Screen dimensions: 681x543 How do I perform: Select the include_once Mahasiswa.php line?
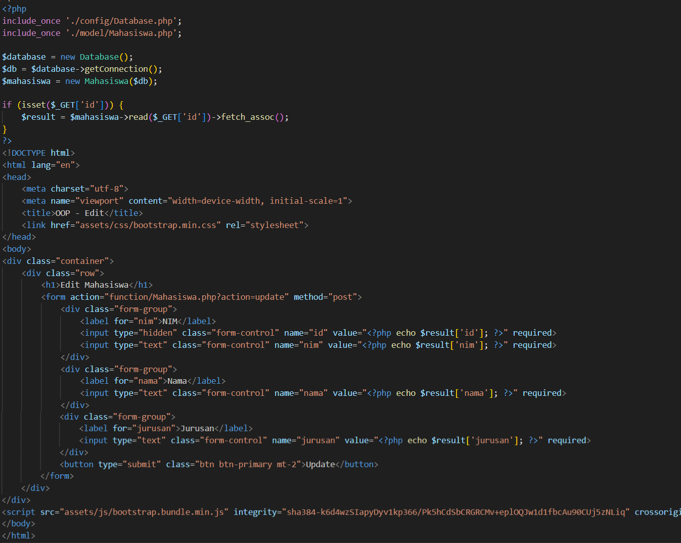[91, 32]
